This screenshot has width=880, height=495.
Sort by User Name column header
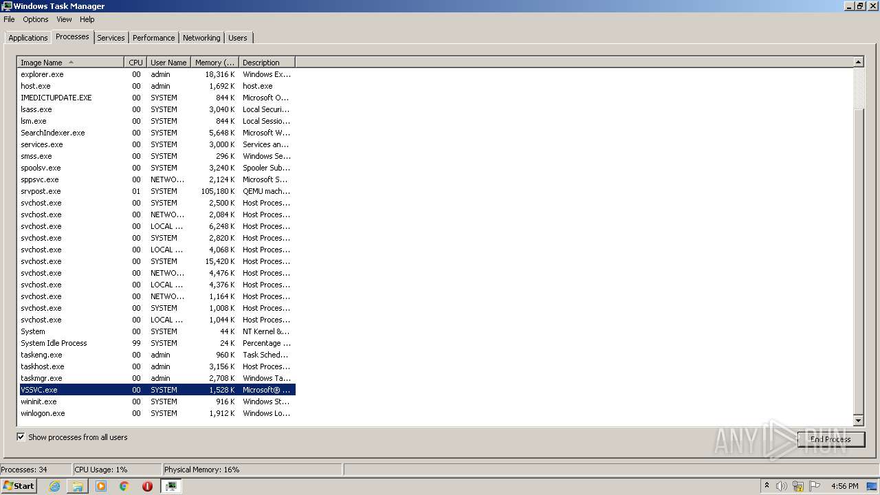(x=169, y=63)
